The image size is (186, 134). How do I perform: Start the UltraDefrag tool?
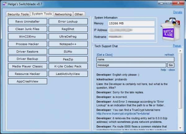tap(68, 37)
